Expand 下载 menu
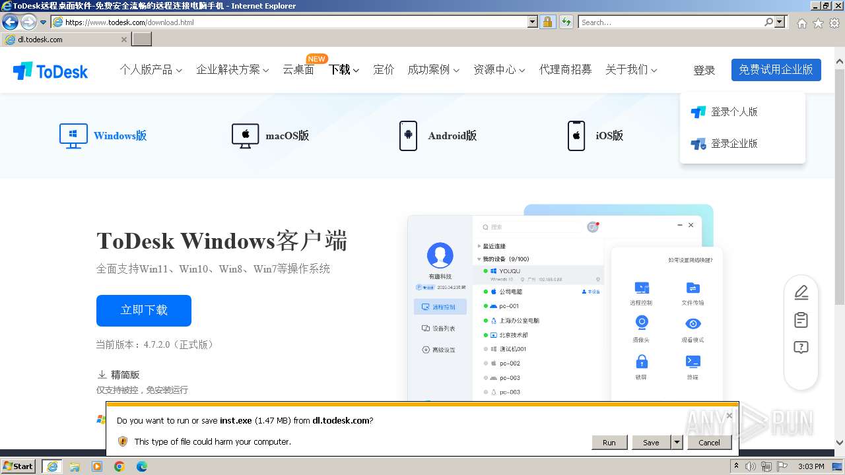 tap(344, 70)
